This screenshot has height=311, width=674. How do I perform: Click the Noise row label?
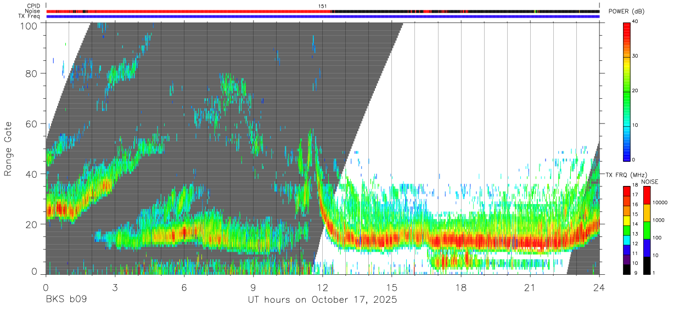tap(33, 11)
